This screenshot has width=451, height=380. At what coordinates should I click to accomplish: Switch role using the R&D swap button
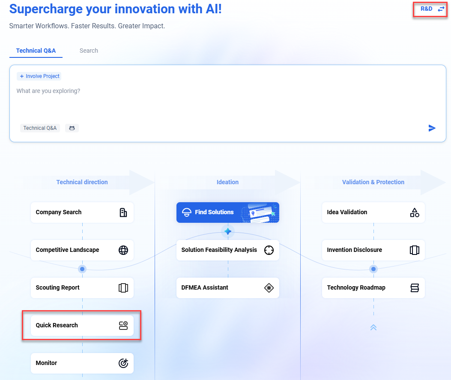click(433, 9)
